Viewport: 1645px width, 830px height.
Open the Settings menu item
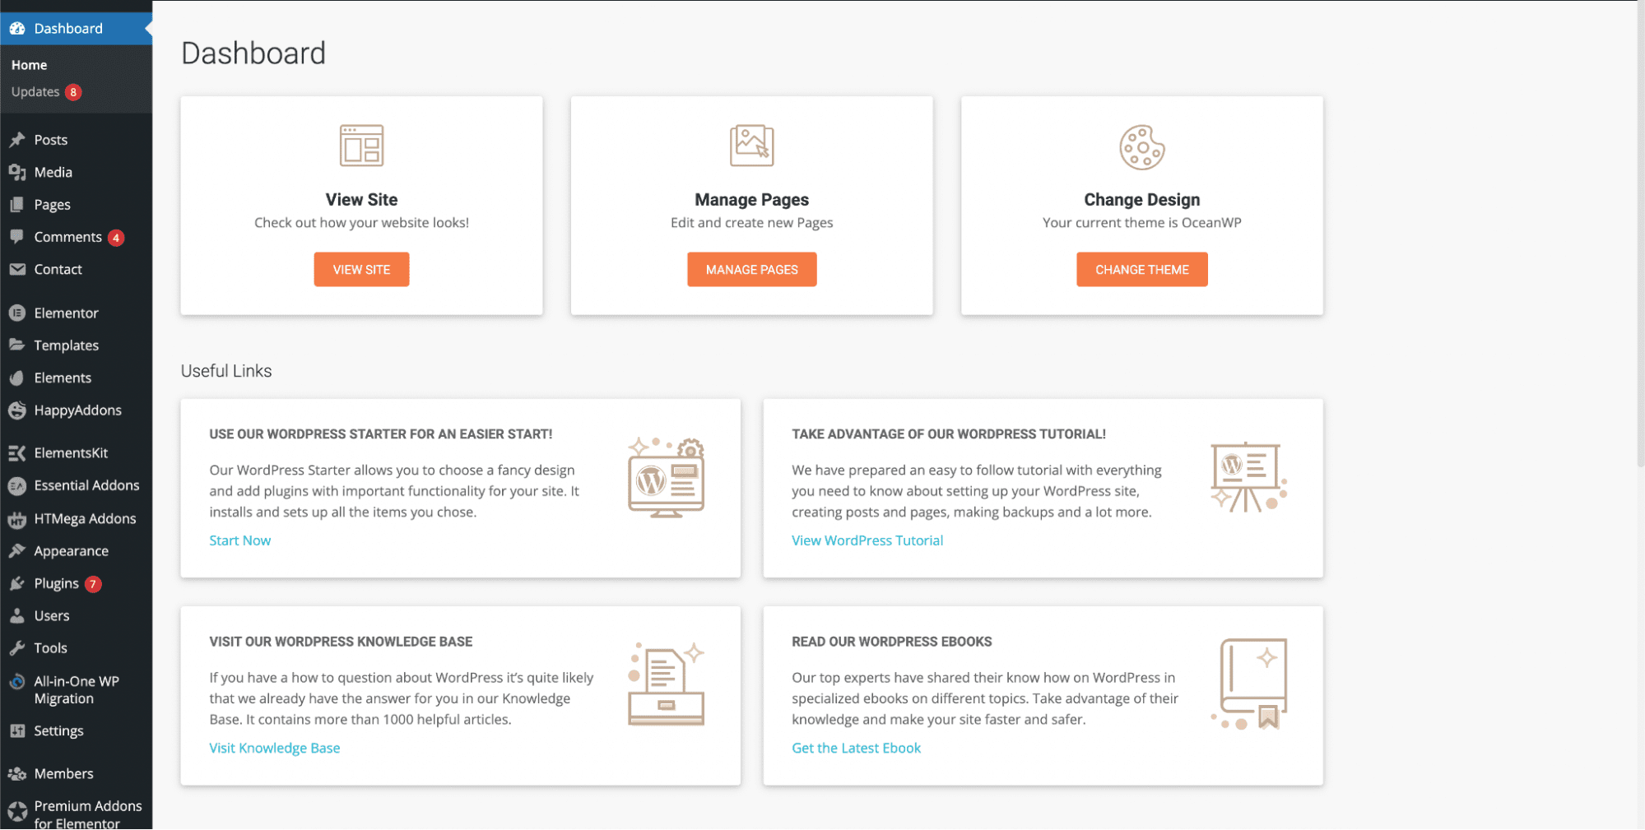(58, 730)
